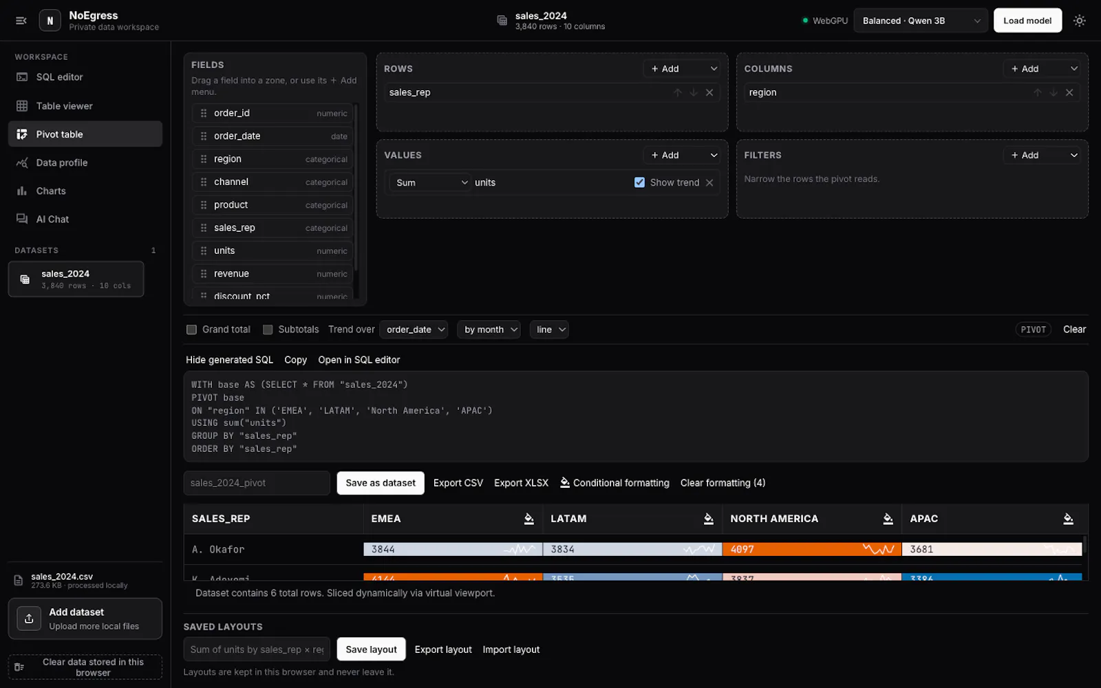Export the pivot as CSV
This screenshot has width=1101, height=688.
[458, 483]
